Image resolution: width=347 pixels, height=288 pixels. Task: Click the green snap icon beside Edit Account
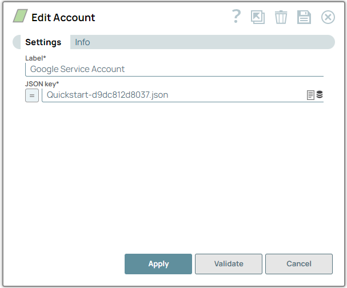[20, 16]
